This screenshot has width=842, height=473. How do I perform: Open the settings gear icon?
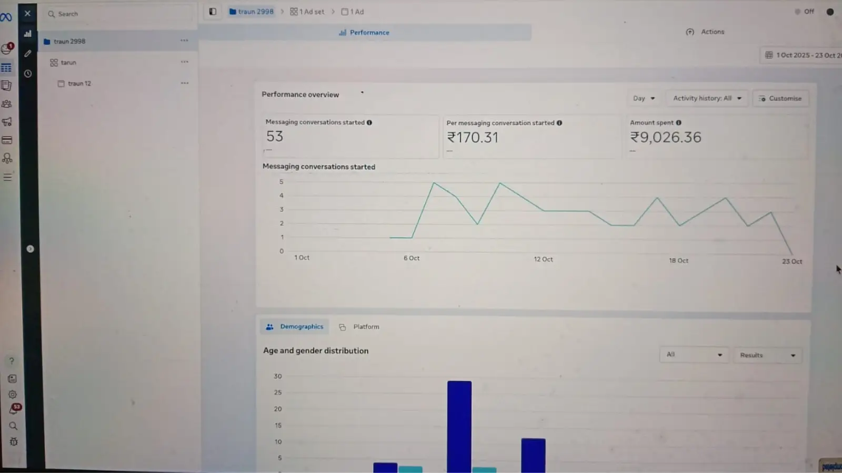[13, 395]
